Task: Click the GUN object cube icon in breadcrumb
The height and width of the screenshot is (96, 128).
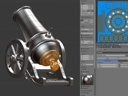Action: [103, 49]
